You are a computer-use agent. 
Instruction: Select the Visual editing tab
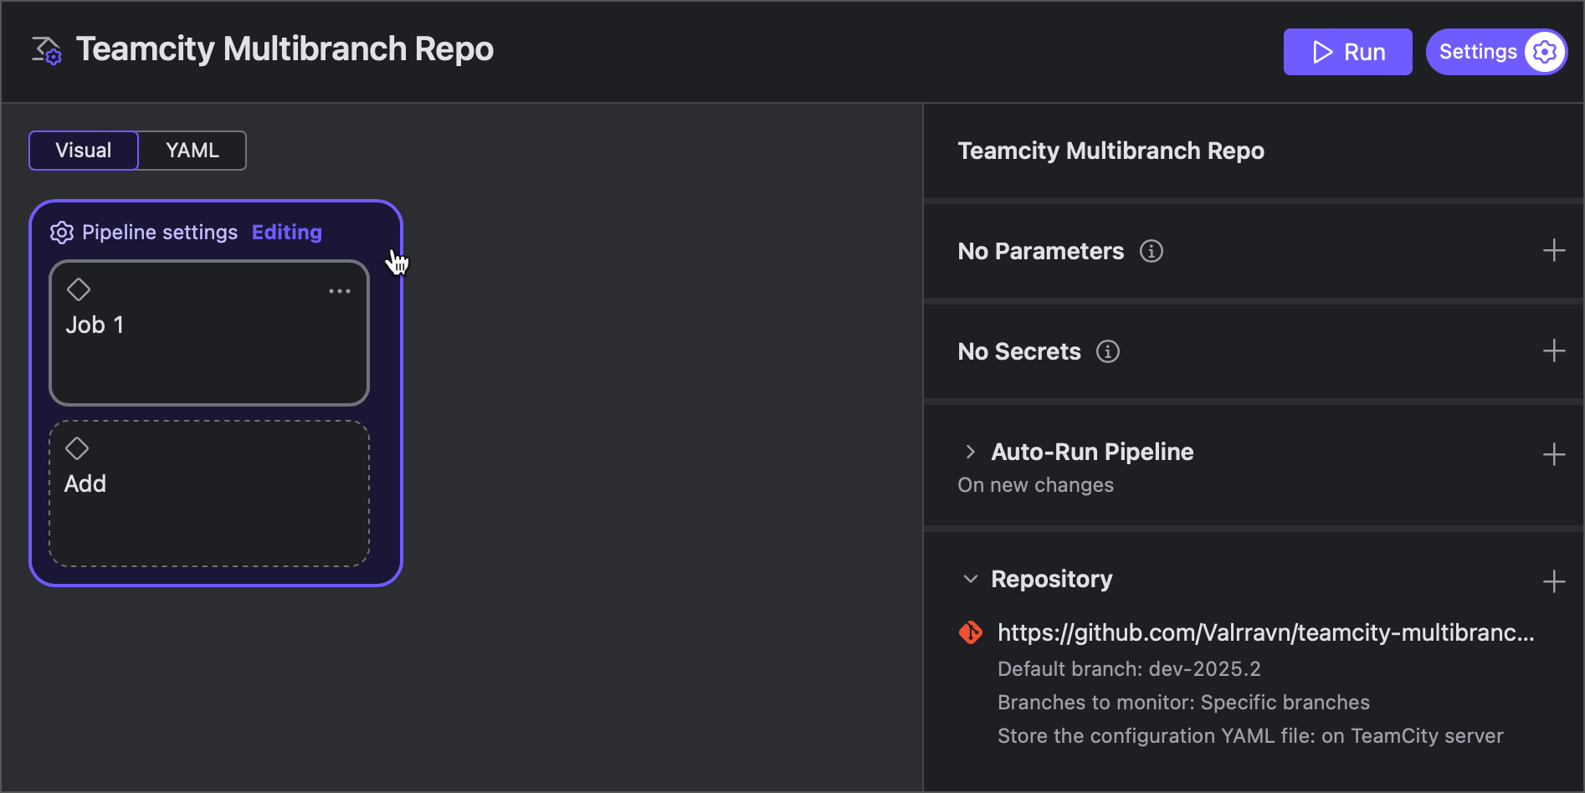click(x=83, y=151)
